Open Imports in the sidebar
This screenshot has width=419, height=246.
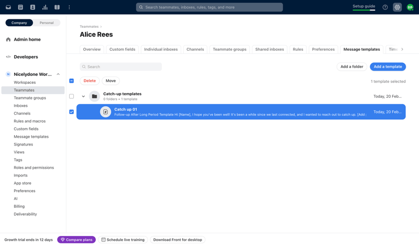click(x=20, y=175)
